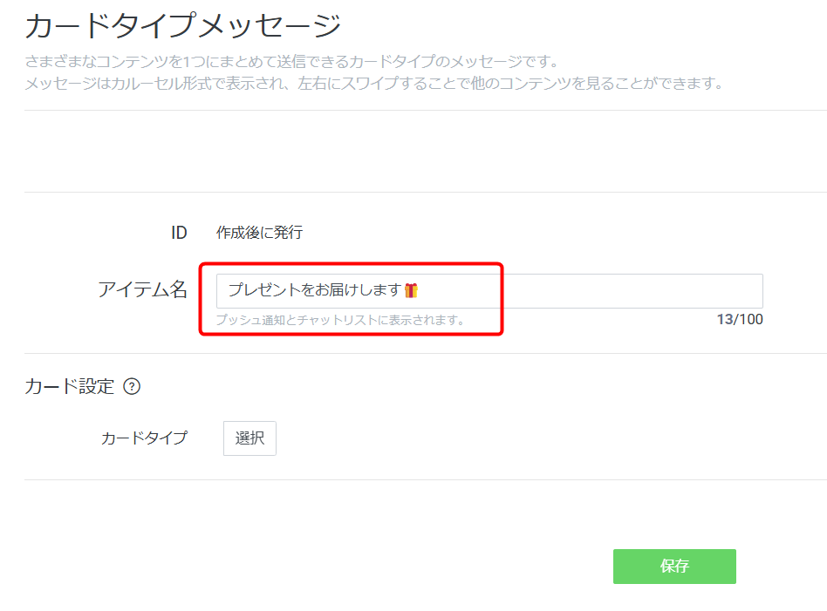Screen dimensions: 827x611
Task: Click the blank area left of the 保存 button
Action: point(318,567)
